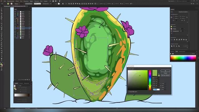Click the Exclude pathfinder icon in the Properties panel
Viewport: 199px width, 112px height.
(x=179, y=46)
